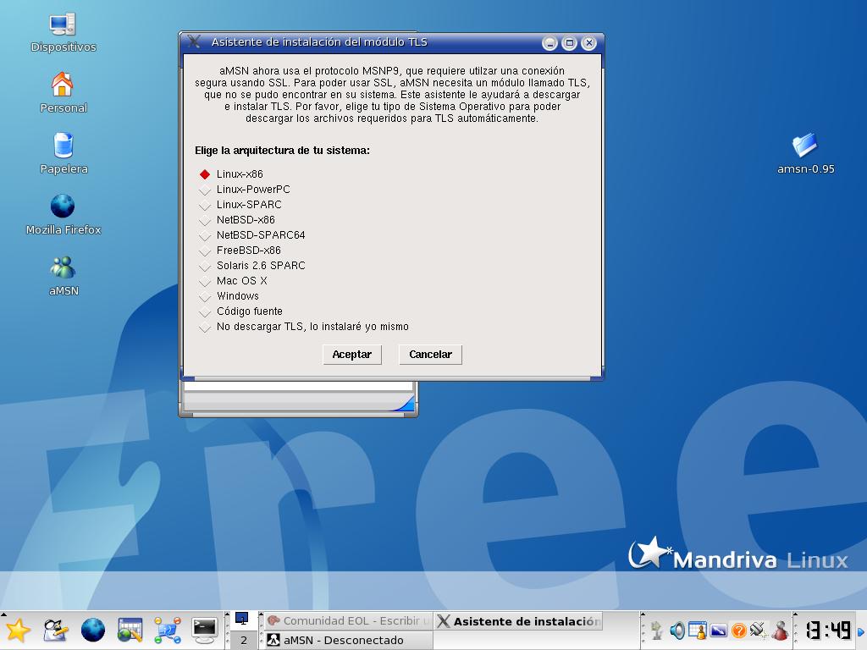Launch the web browser globe in the panel
Viewport: 867px width, 650px height.
point(93,630)
